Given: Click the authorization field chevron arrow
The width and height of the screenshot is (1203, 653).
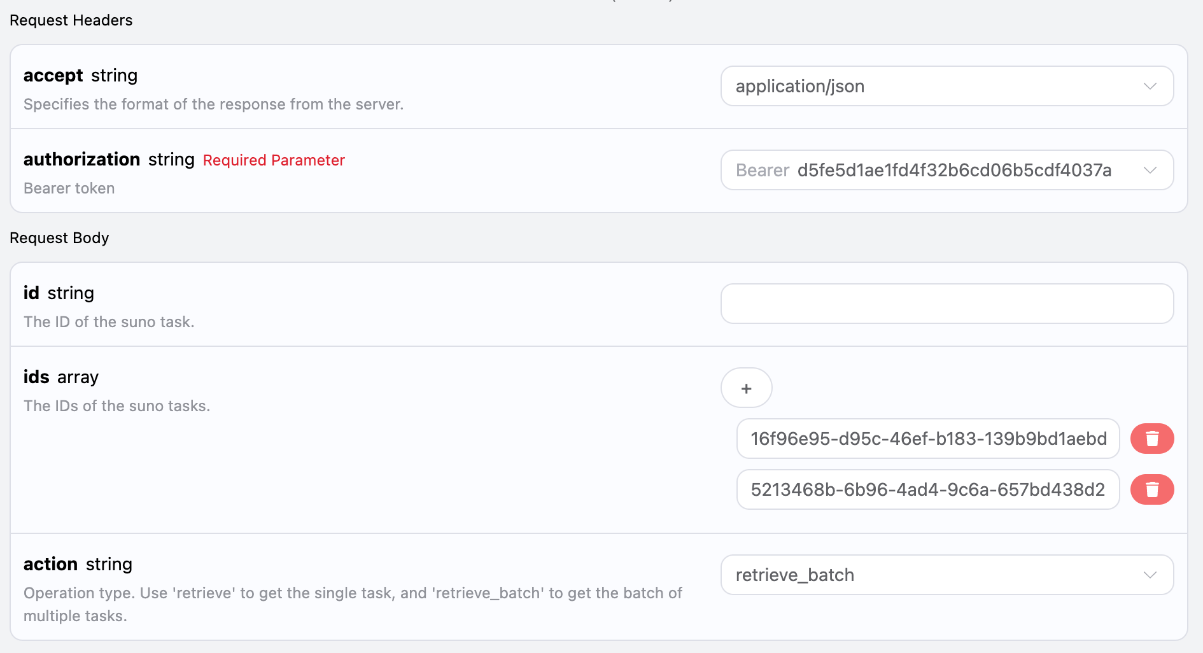Looking at the screenshot, I should (1150, 170).
